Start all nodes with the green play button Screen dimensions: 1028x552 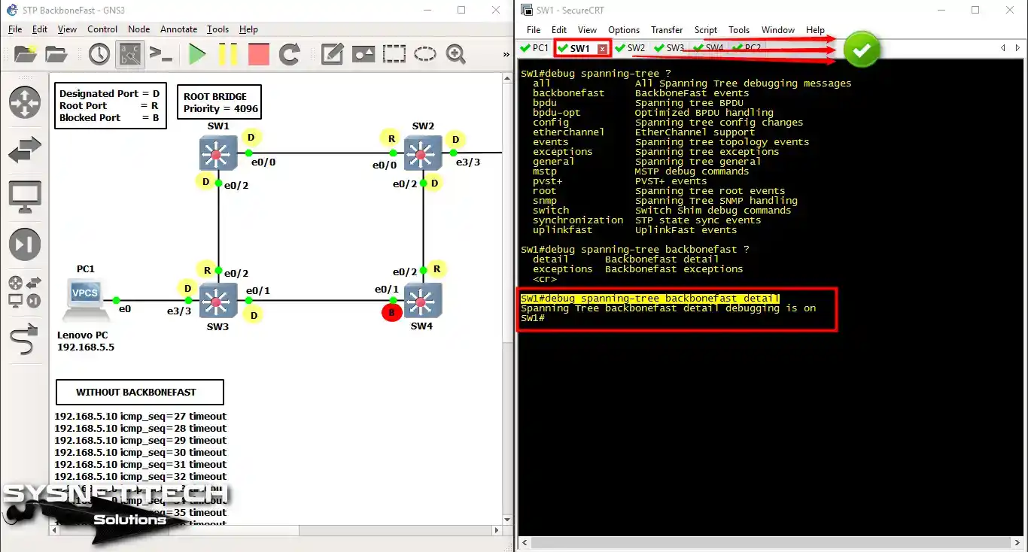[197, 54]
